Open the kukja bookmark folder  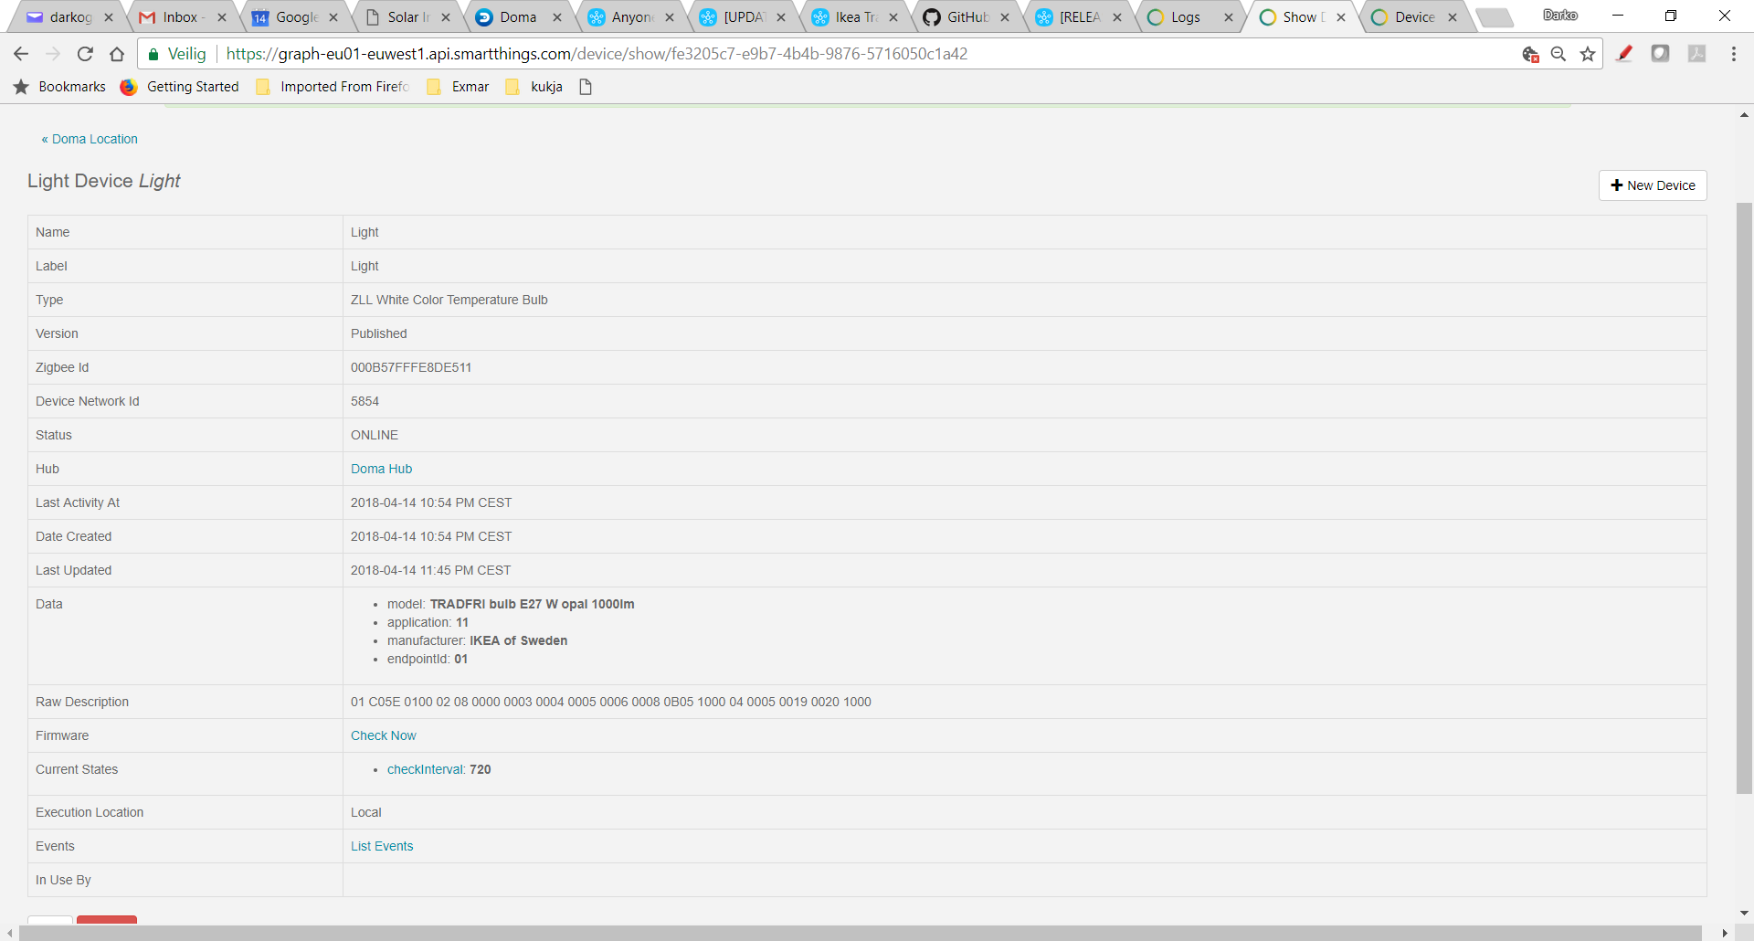[x=534, y=87]
